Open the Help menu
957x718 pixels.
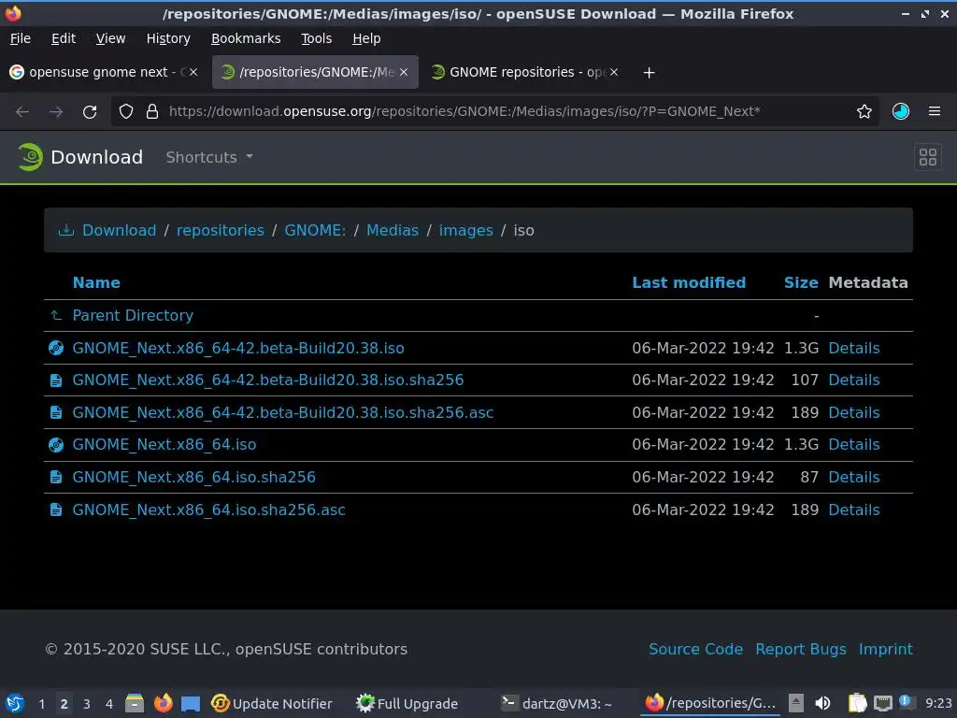366,38
